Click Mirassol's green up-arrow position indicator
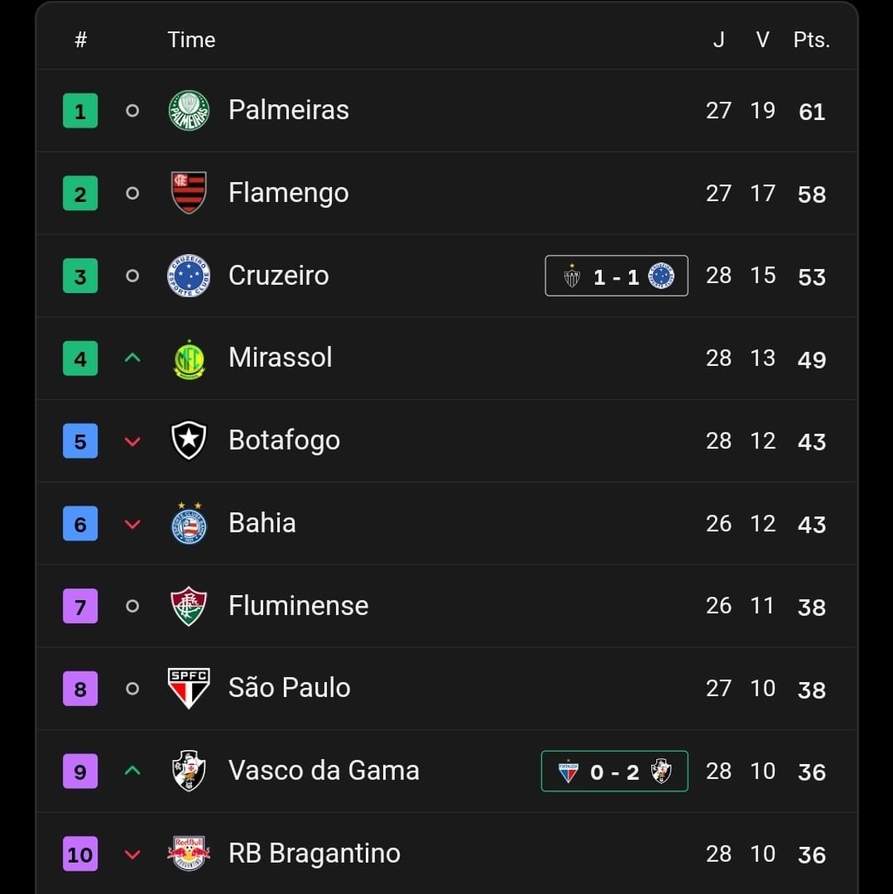This screenshot has width=893, height=894. point(132,358)
